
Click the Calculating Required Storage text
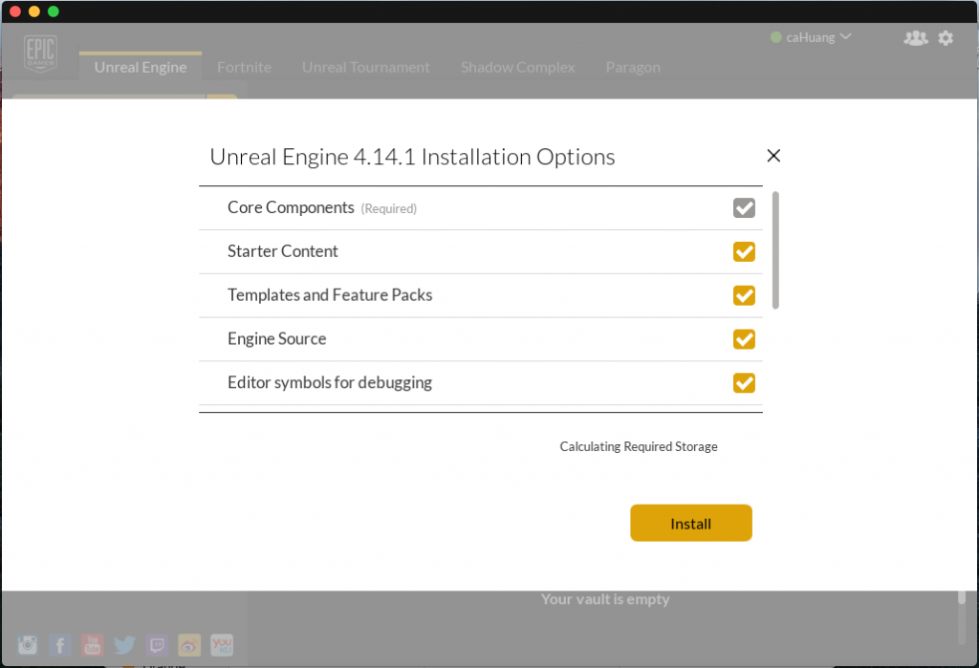click(638, 446)
